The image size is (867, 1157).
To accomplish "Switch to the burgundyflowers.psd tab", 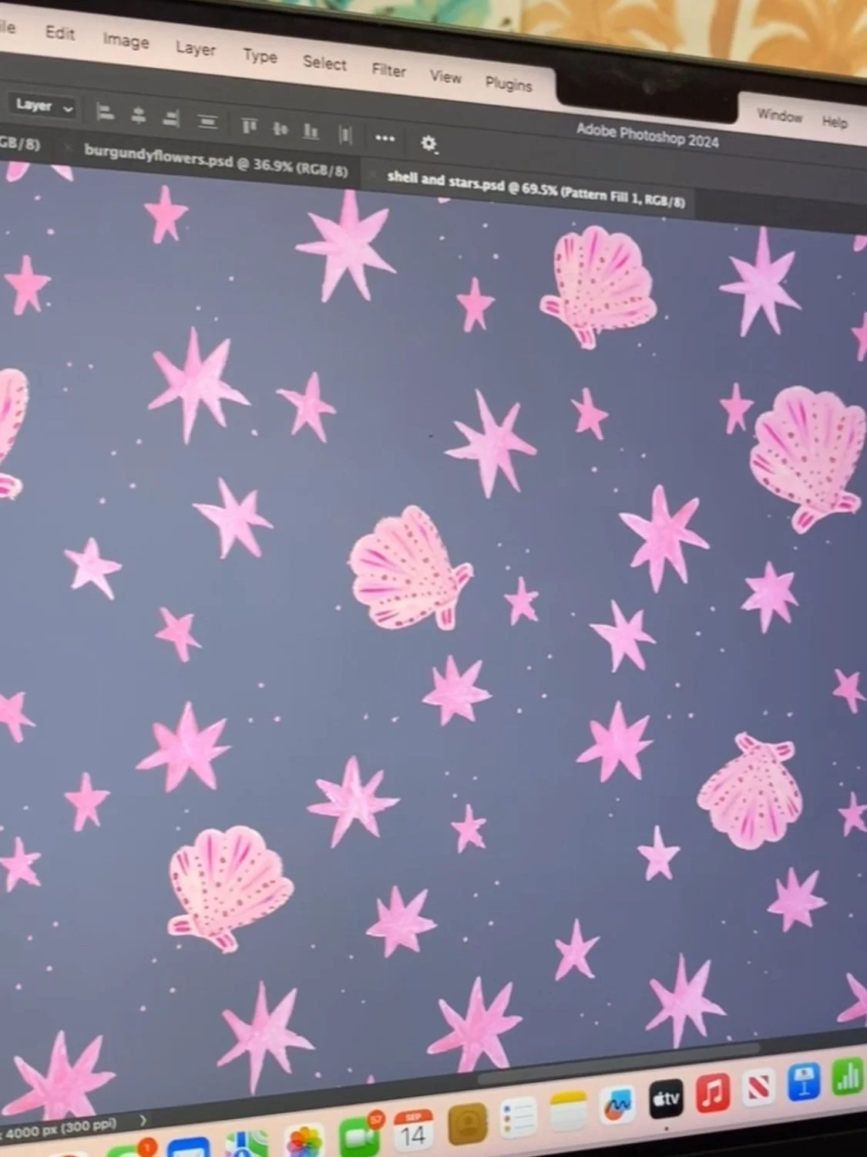I will (x=216, y=160).
